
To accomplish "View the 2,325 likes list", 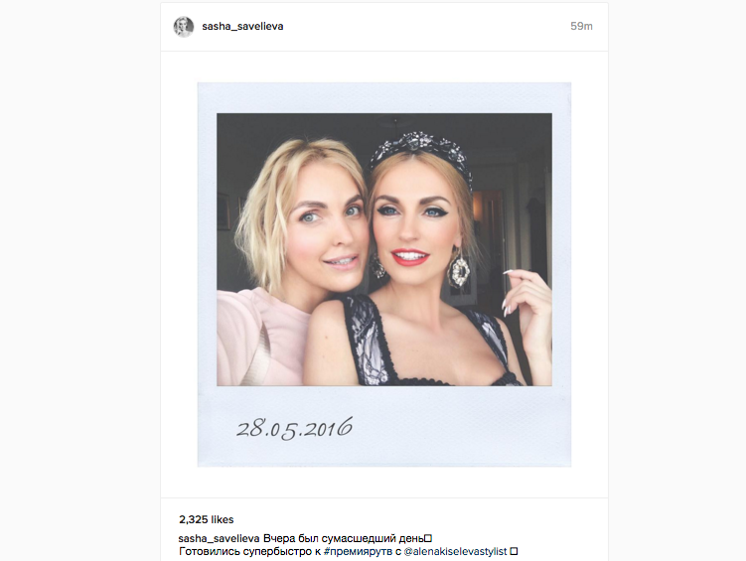I will (x=207, y=519).
